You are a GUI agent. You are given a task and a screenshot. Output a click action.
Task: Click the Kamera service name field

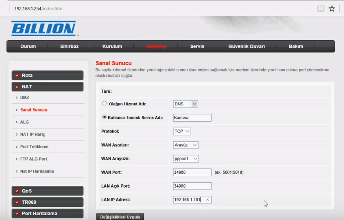pos(192,118)
